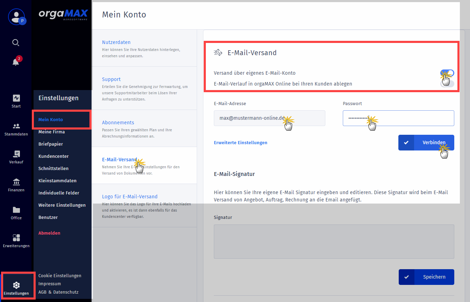Toggle Versand über eigenes E-Mail-Konto switch

click(447, 73)
